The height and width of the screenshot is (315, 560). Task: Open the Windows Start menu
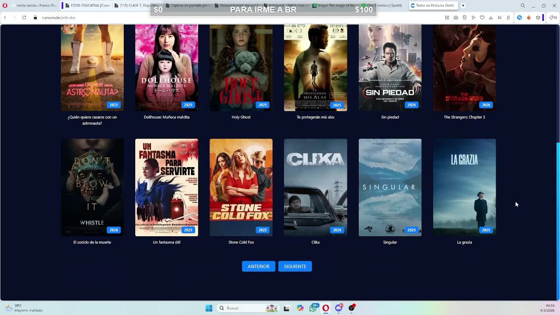pyautogui.click(x=209, y=308)
